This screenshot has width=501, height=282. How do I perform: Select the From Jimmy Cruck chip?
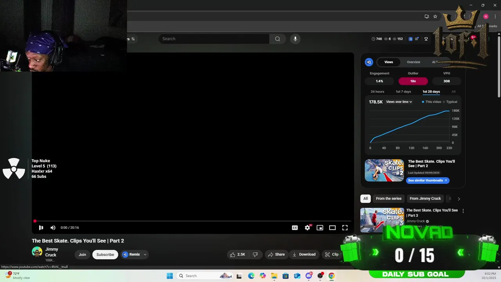point(425,199)
